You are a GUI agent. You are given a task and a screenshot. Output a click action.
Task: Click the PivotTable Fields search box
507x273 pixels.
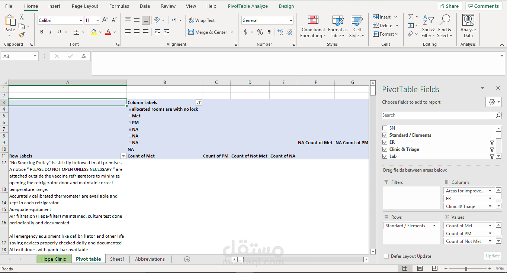[x=439, y=115]
